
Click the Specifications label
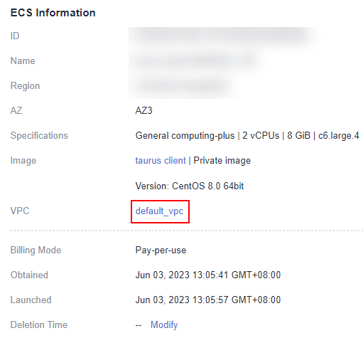click(39, 136)
